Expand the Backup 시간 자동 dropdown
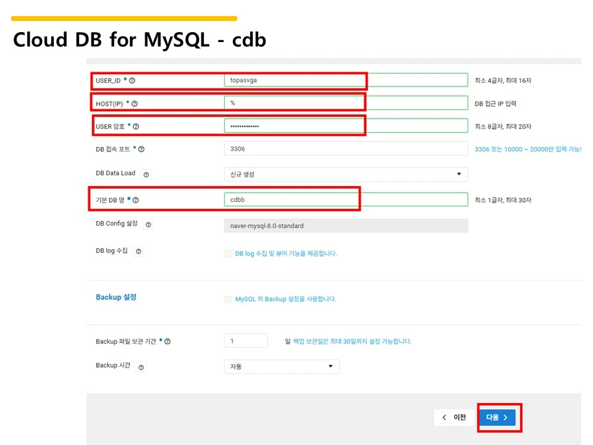This screenshot has width=593, height=445. coord(282,367)
